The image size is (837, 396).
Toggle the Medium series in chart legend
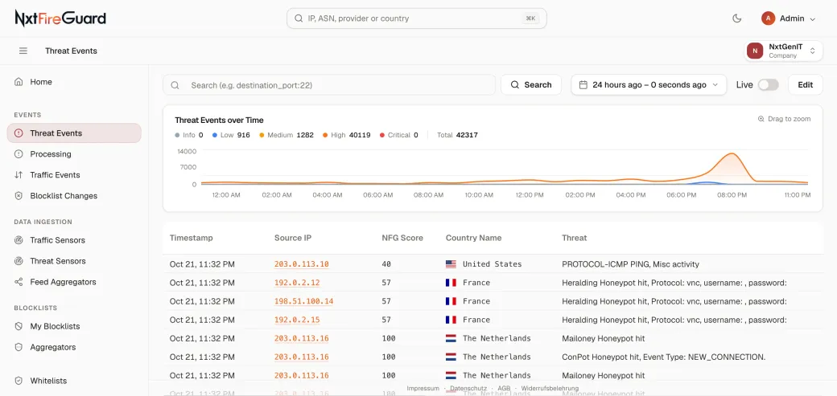287,135
